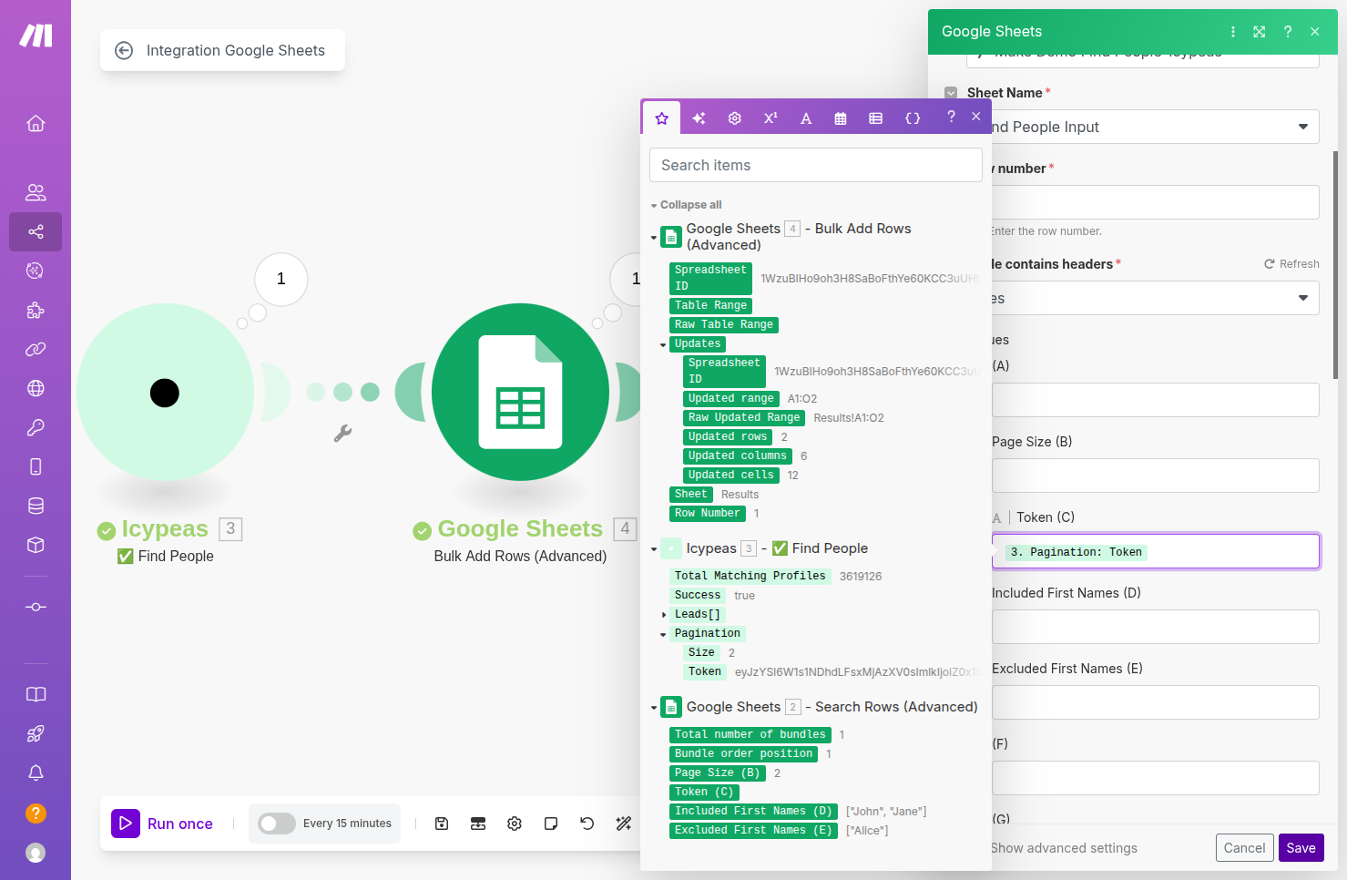The image size is (1347, 880).
Task: Switch to the text functions (A) tab
Action: click(806, 118)
